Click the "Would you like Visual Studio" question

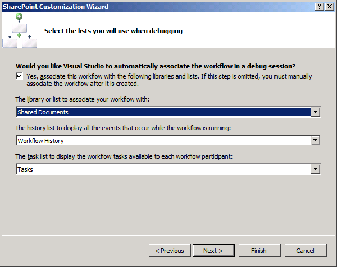tap(156, 66)
